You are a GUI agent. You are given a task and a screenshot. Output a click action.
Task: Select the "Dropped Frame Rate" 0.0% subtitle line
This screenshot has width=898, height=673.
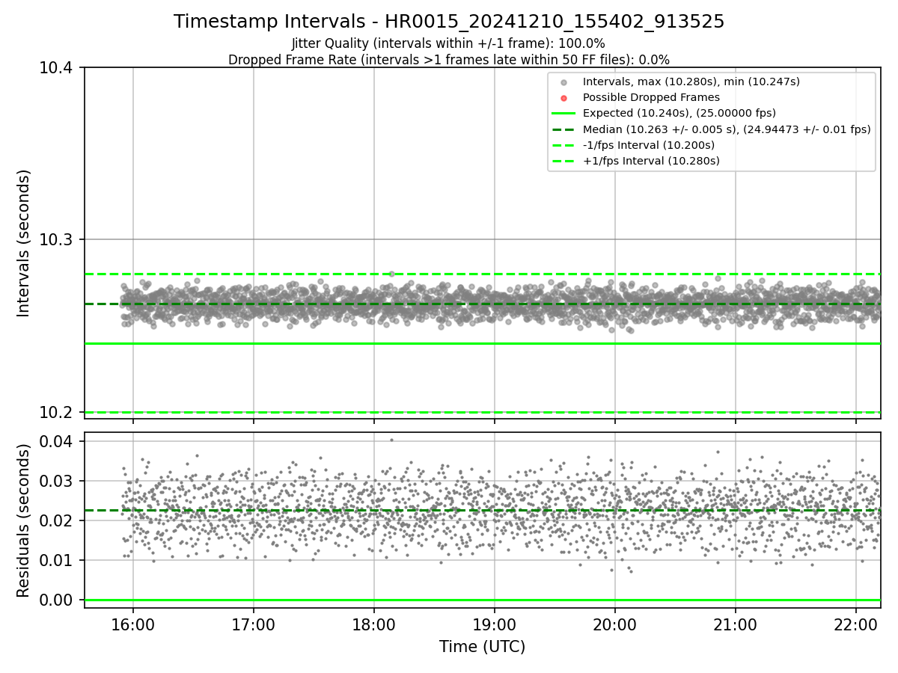pos(449,60)
